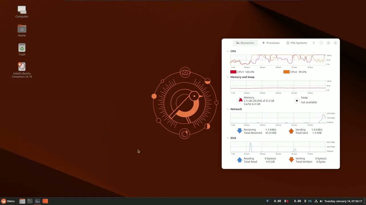Switch to the File Systems tab
Viewport: 366px width, 205px height.
tap(297, 43)
